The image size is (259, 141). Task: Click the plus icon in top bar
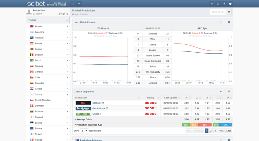(79, 4)
